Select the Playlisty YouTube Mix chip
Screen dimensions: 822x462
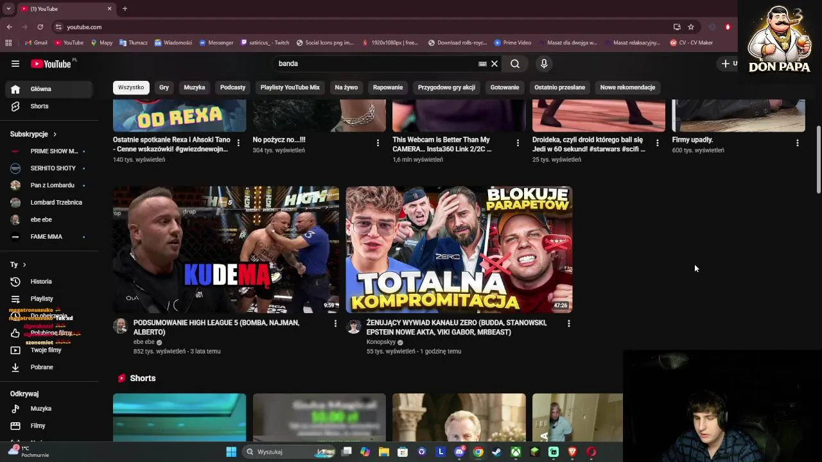(x=290, y=87)
